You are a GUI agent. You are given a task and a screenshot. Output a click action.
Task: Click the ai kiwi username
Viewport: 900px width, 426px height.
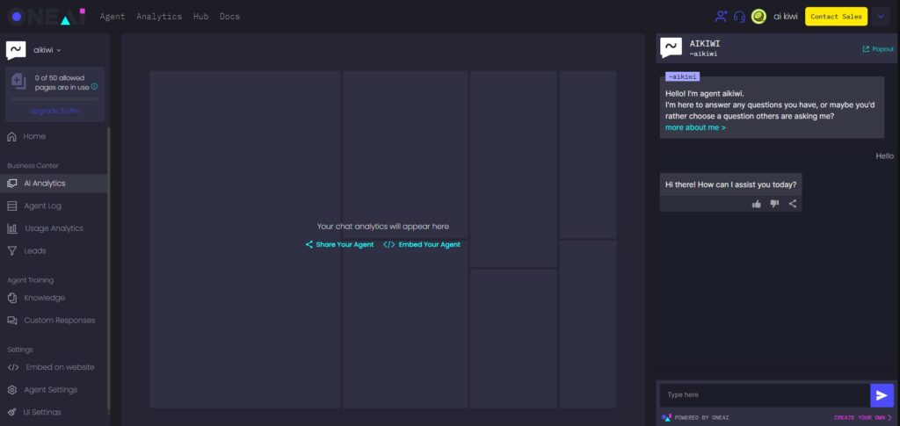click(785, 17)
